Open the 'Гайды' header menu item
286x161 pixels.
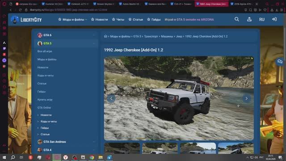click(154, 19)
